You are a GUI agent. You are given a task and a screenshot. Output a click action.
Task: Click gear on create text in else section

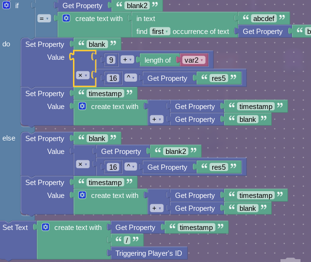tap(82, 196)
